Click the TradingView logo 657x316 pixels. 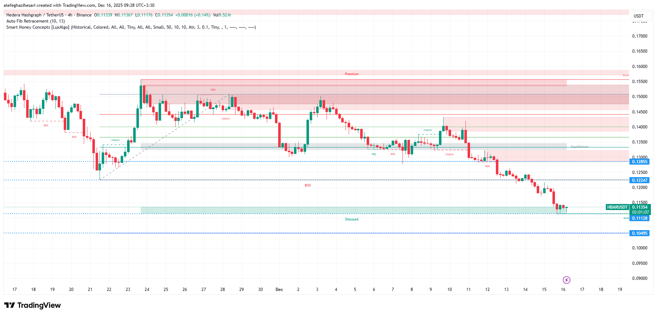(x=33, y=305)
